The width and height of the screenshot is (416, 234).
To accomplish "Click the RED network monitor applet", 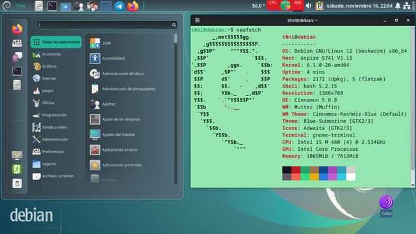I will (x=298, y=5).
